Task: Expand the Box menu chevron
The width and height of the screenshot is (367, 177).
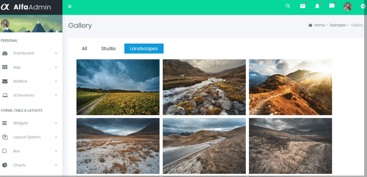Action: 56,151
